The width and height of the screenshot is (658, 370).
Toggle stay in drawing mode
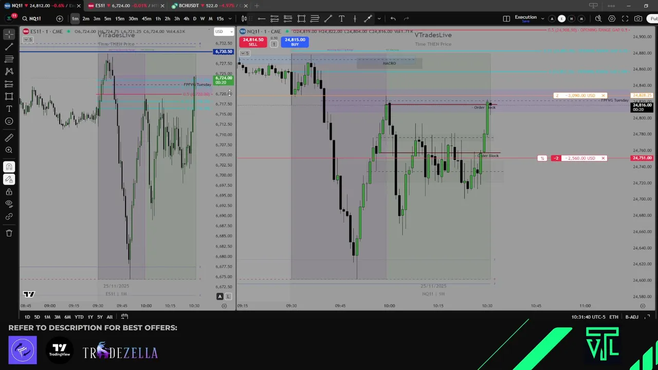pos(9,179)
